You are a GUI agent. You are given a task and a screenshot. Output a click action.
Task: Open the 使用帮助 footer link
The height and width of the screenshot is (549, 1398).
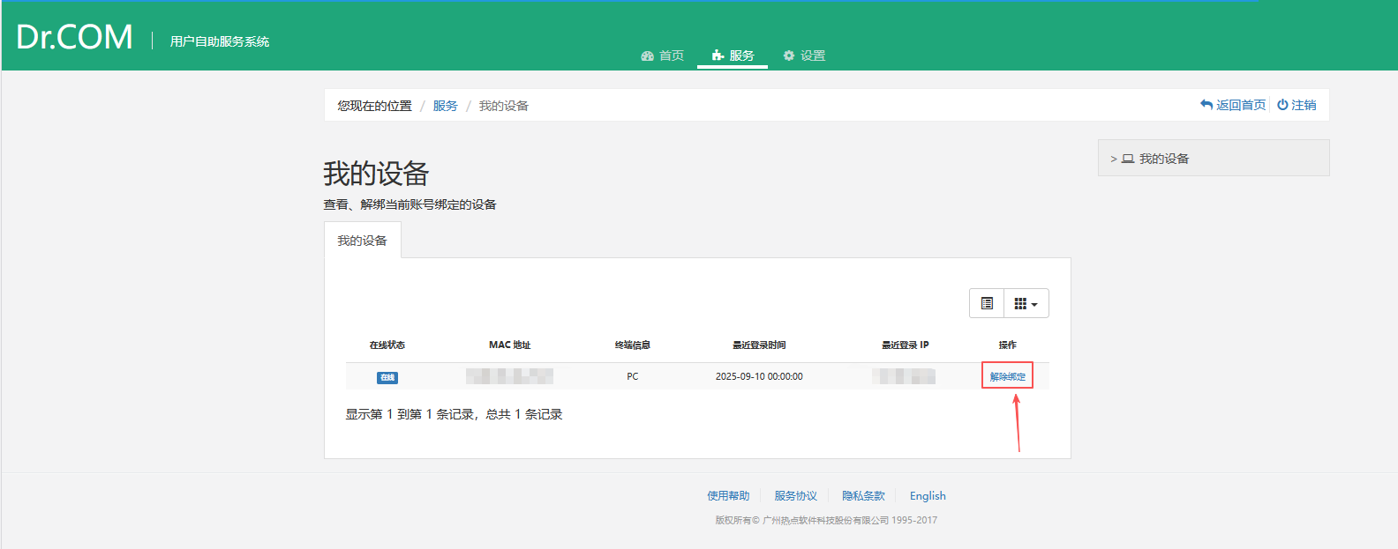[728, 496]
